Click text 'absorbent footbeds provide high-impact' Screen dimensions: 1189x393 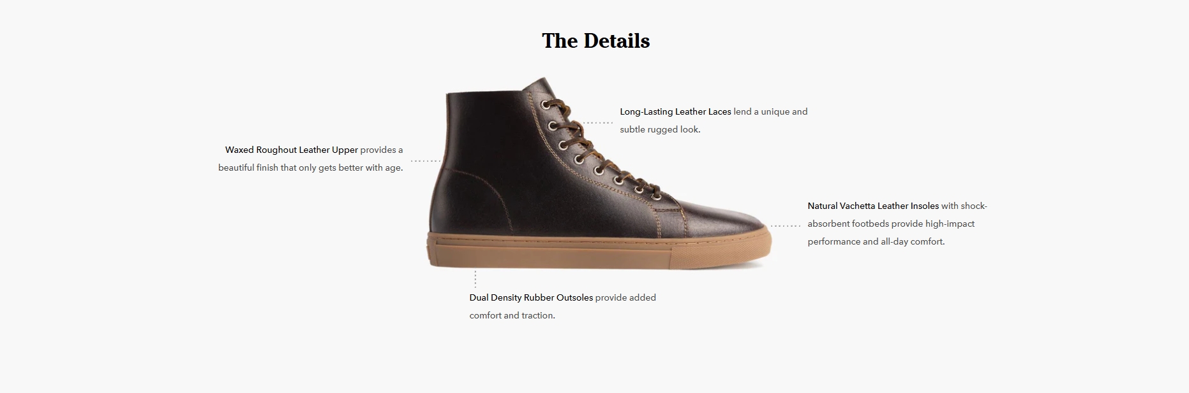tap(891, 224)
